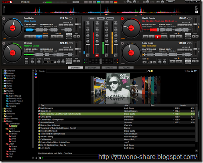Toggle hot cue lock on deck 1

click(x=71, y=22)
